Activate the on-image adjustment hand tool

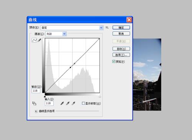pyautogui.click(x=34, y=103)
